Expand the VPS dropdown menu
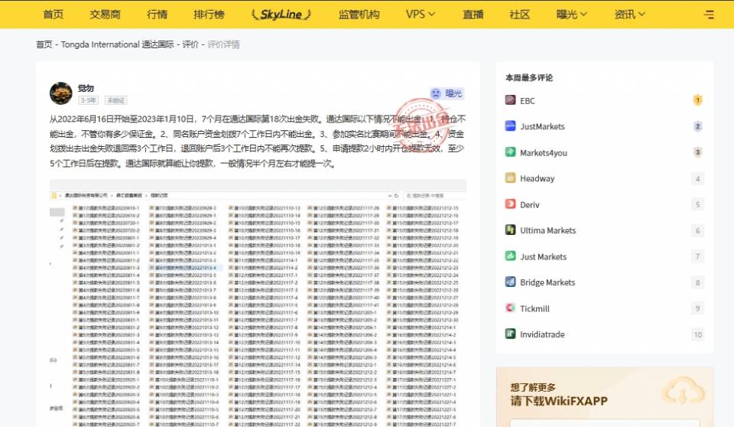 (421, 15)
